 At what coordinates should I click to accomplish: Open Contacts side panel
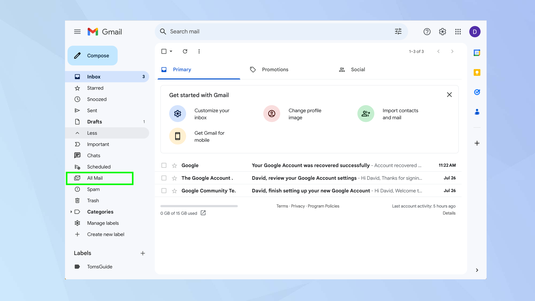point(477,112)
